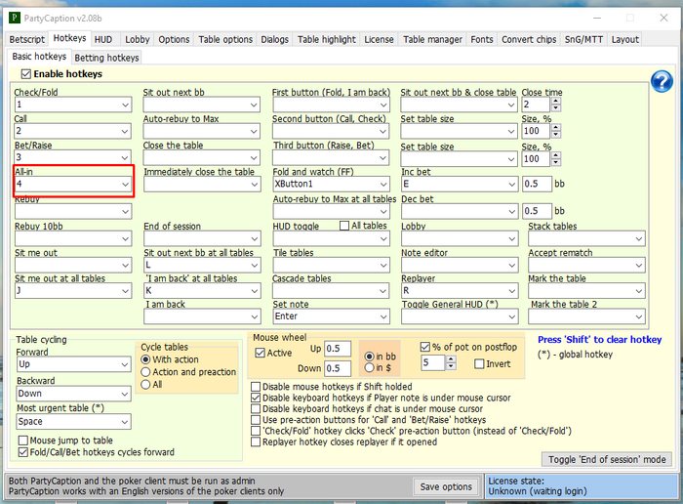Open the Set note dropdown
The width and height of the screenshot is (683, 504).
tap(331, 316)
